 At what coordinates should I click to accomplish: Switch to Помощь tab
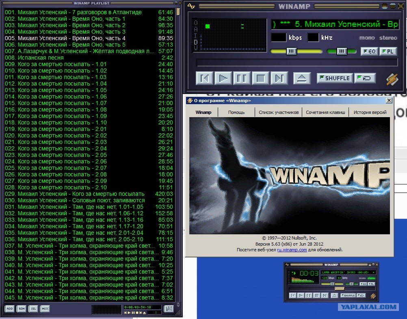coord(236,112)
